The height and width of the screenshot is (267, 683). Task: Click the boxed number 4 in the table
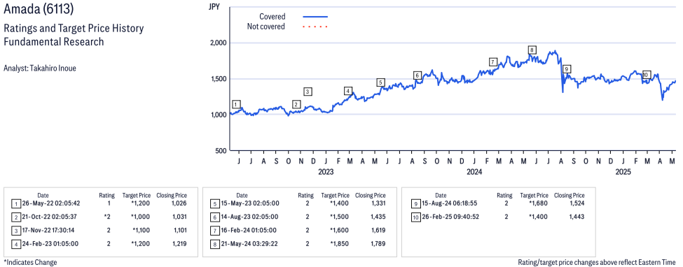click(15, 244)
